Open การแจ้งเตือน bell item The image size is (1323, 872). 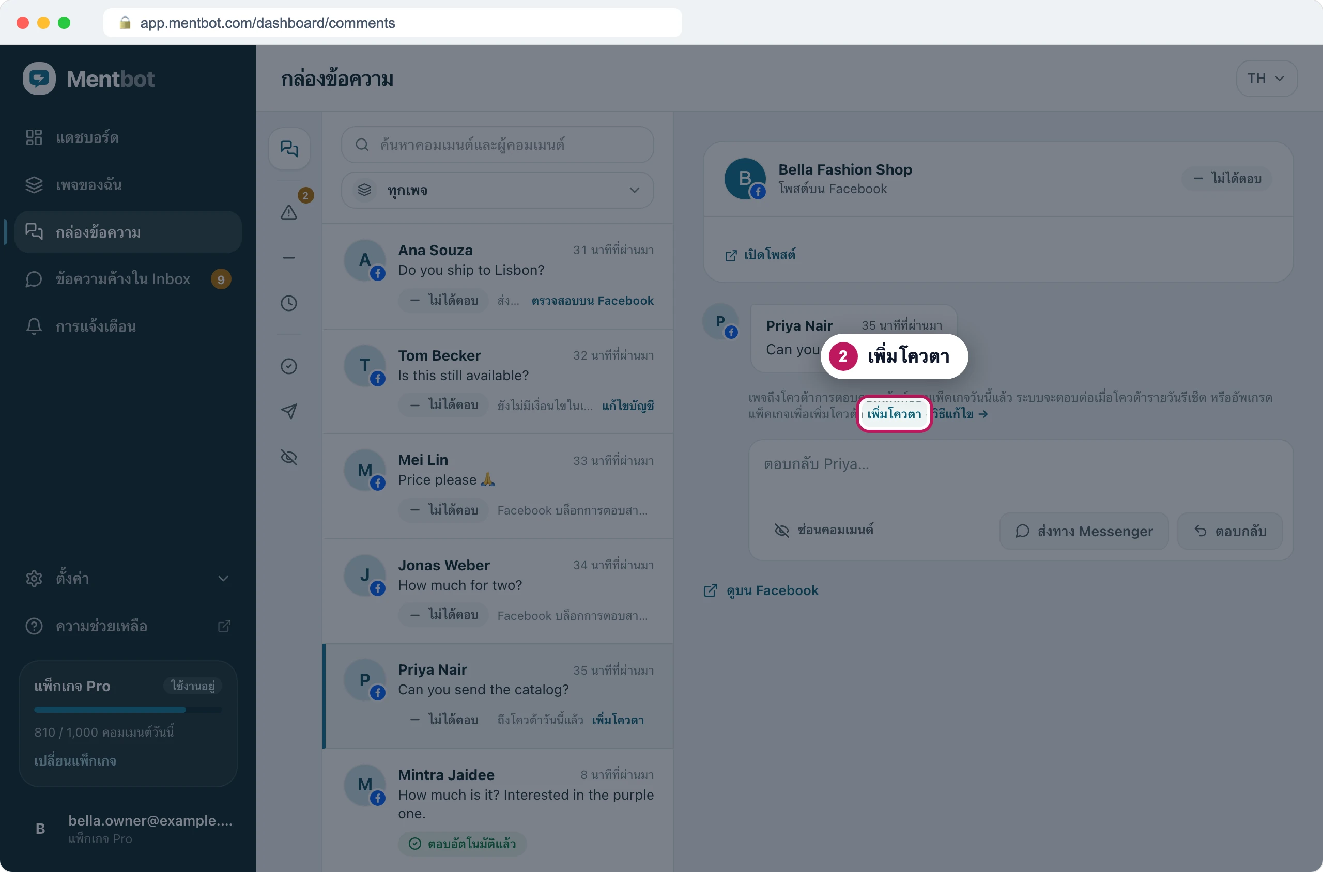coord(128,326)
